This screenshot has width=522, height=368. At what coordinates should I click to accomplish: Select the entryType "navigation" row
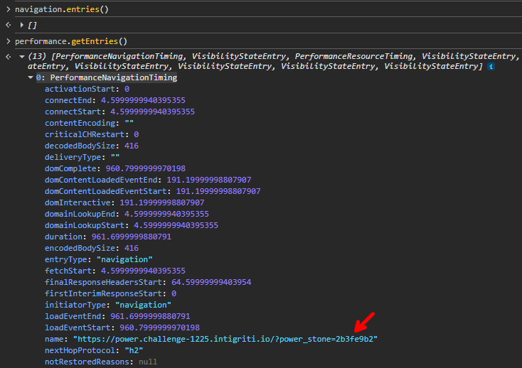pyautogui.click(x=99, y=259)
